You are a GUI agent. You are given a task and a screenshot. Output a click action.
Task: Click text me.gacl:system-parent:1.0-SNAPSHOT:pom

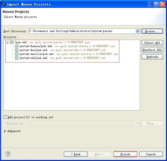[60, 42]
